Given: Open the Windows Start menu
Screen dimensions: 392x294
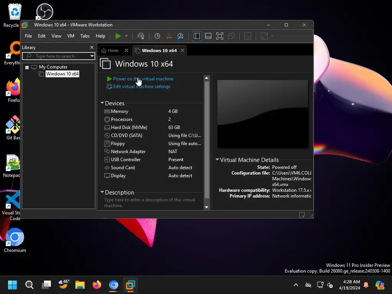Looking at the screenshot, I should [x=12, y=285].
